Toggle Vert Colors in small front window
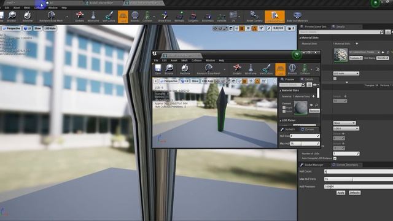393x221 pixels. tap(266, 69)
